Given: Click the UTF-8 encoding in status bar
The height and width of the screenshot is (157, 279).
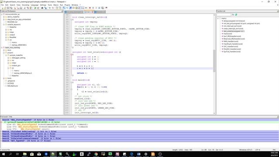Looking at the screenshot, I should (x=258, y=150).
